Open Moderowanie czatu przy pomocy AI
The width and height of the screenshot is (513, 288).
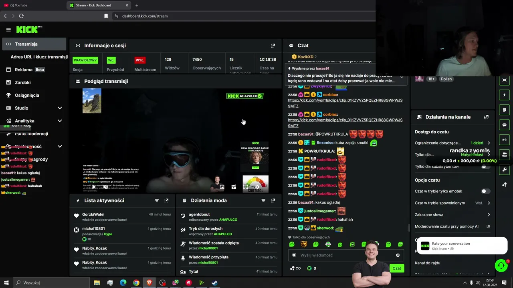pos(452,226)
